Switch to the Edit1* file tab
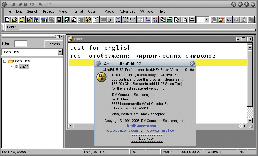Screen dimensions: 258x156 12,27
